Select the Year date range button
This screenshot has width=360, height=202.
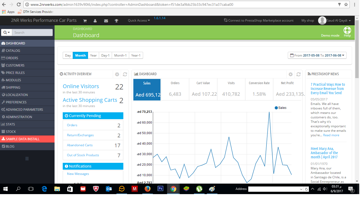(94, 55)
